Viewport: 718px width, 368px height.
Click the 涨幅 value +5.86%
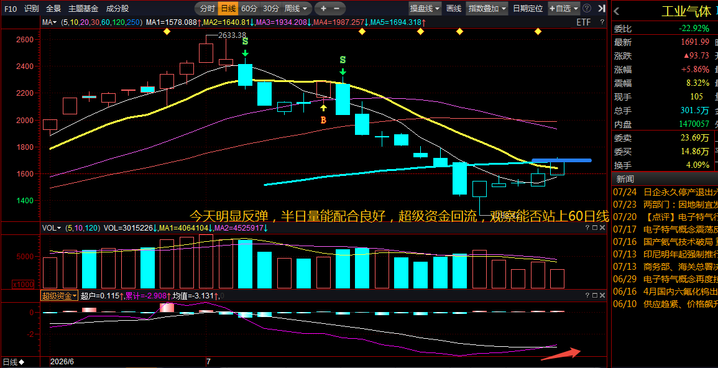pyautogui.click(x=694, y=70)
